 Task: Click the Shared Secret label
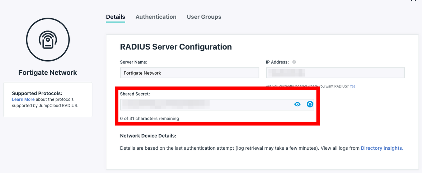coord(135,94)
